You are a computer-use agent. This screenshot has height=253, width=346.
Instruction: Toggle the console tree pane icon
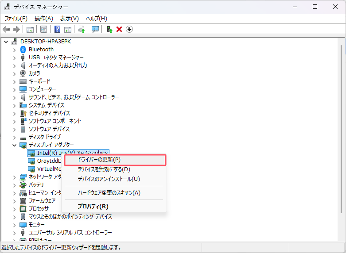point(30,29)
